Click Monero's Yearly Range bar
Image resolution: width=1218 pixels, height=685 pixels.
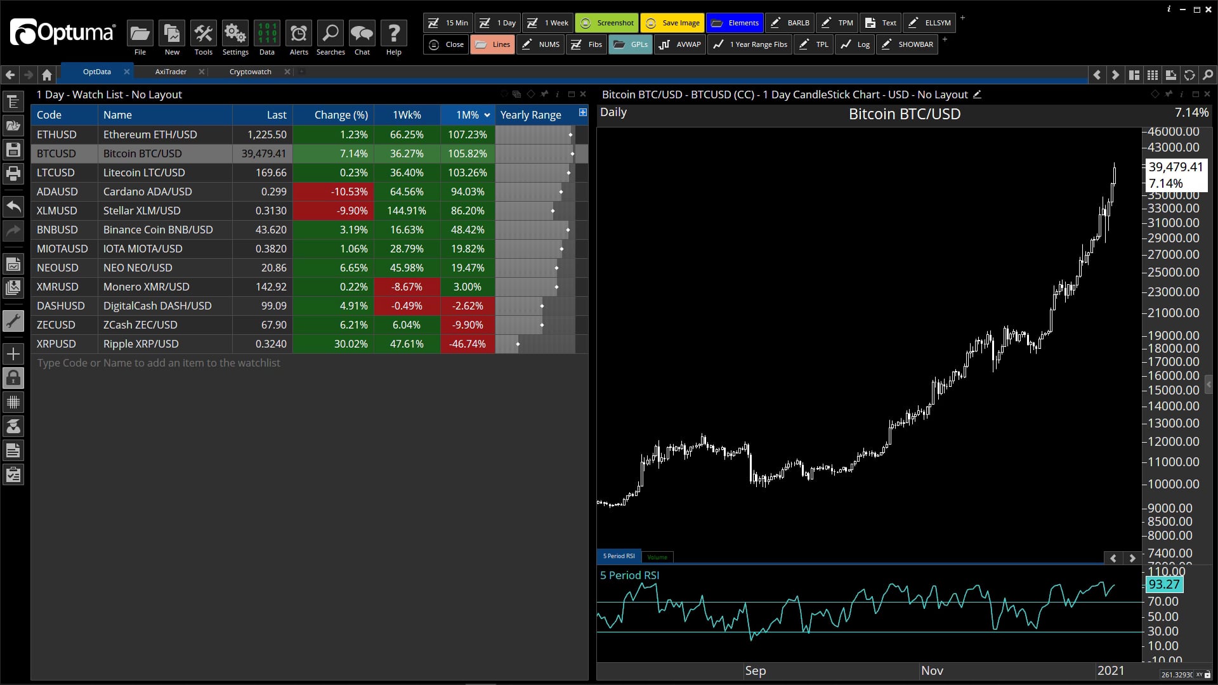pos(535,287)
